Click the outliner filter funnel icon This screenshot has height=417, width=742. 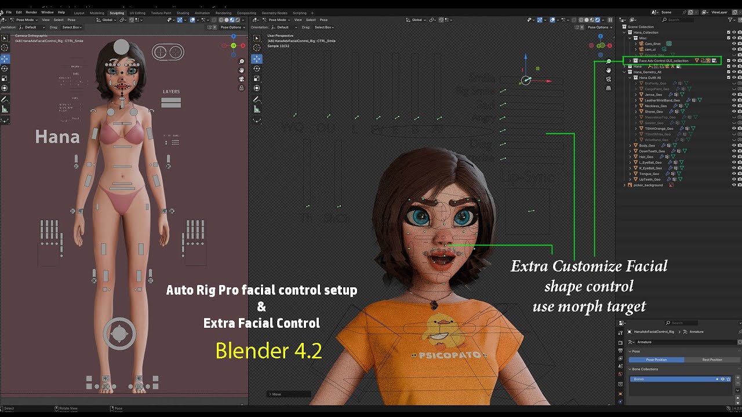pyautogui.click(x=731, y=20)
